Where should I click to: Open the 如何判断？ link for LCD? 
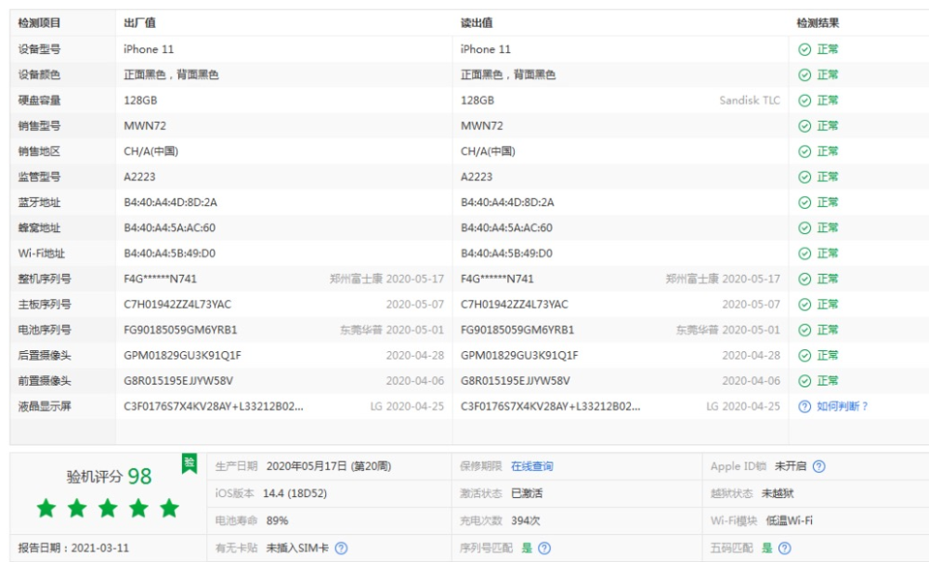pos(842,406)
